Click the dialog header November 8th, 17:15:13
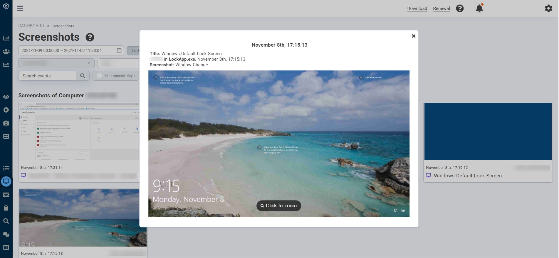 (x=279, y=45)
